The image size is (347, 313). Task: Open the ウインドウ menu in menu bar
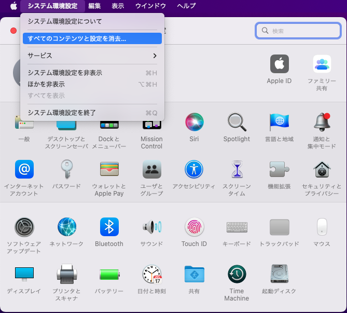(150, 6)
